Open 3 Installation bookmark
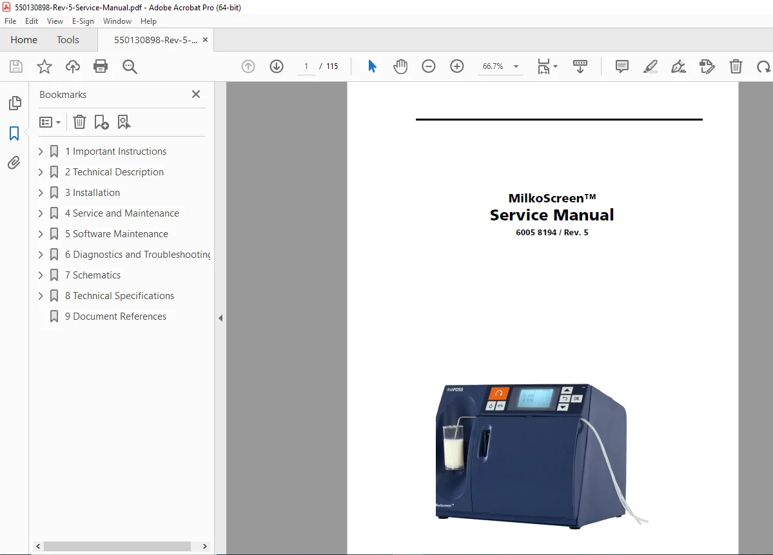The height and width of the screenshot is (555, 773). 92,193
